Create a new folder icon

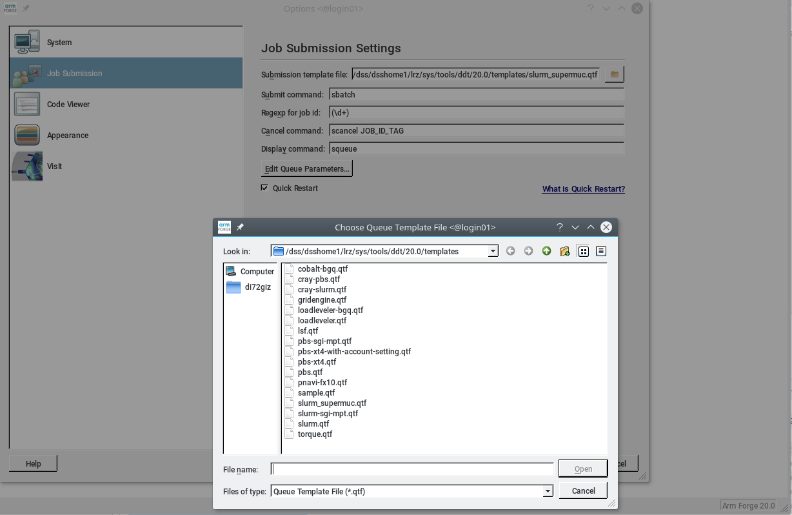pos(565,251)
